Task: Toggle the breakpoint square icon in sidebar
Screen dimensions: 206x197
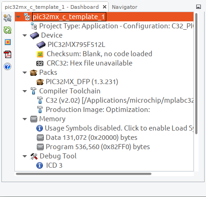Action: click(7, 42)
